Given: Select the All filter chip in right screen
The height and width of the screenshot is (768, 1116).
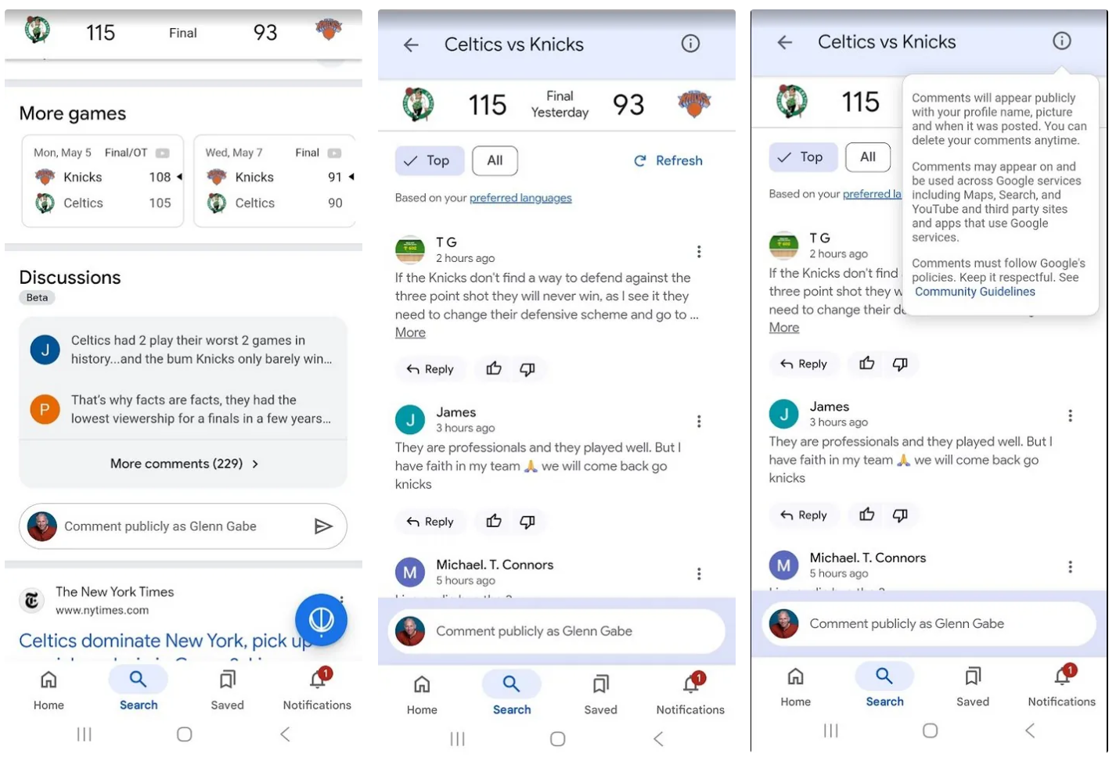Looking at the screenshot, I should coord(867,157).
